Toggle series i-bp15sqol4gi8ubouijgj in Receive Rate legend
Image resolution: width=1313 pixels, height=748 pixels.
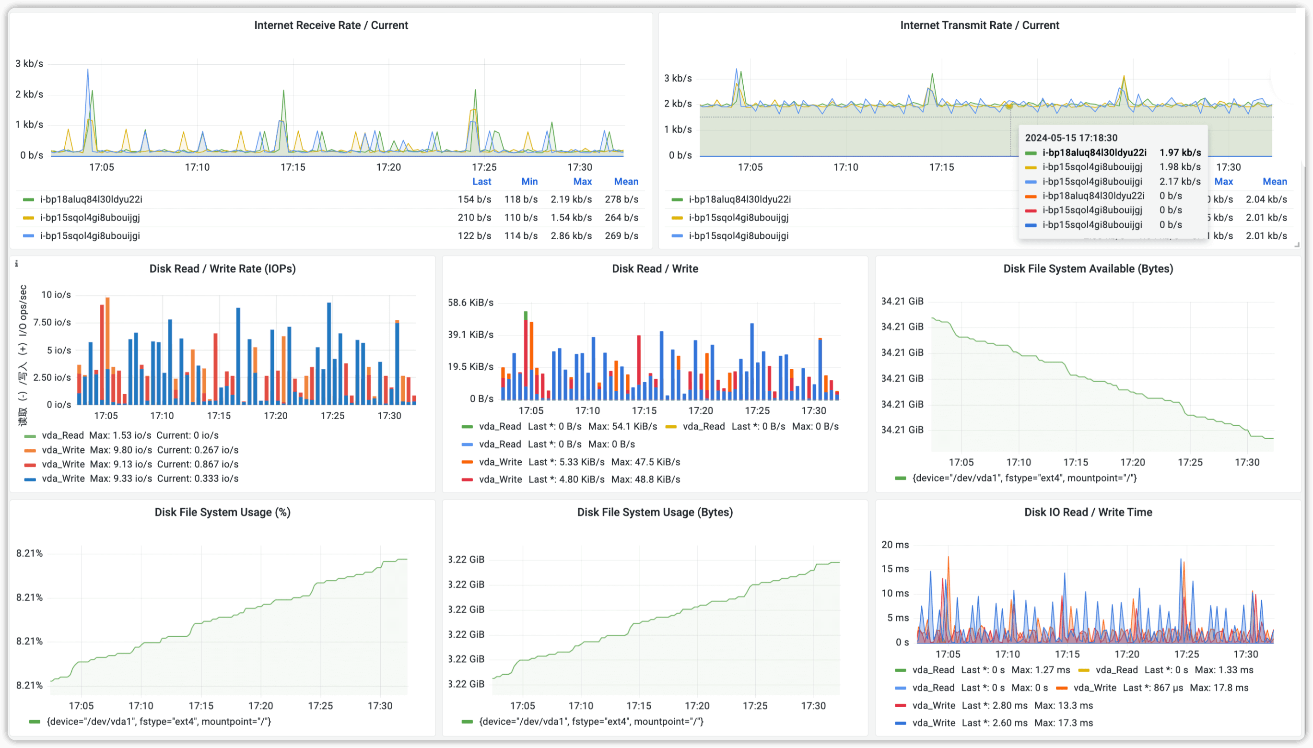pos(90,217)
